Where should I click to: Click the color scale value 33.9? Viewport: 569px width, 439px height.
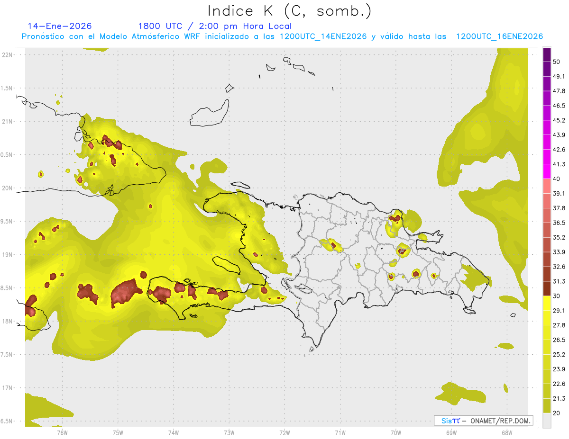click(559, 252)
